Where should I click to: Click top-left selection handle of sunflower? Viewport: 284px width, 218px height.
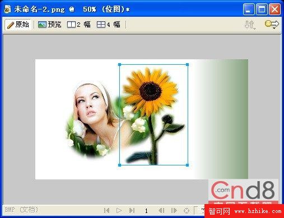click(120, 65)
